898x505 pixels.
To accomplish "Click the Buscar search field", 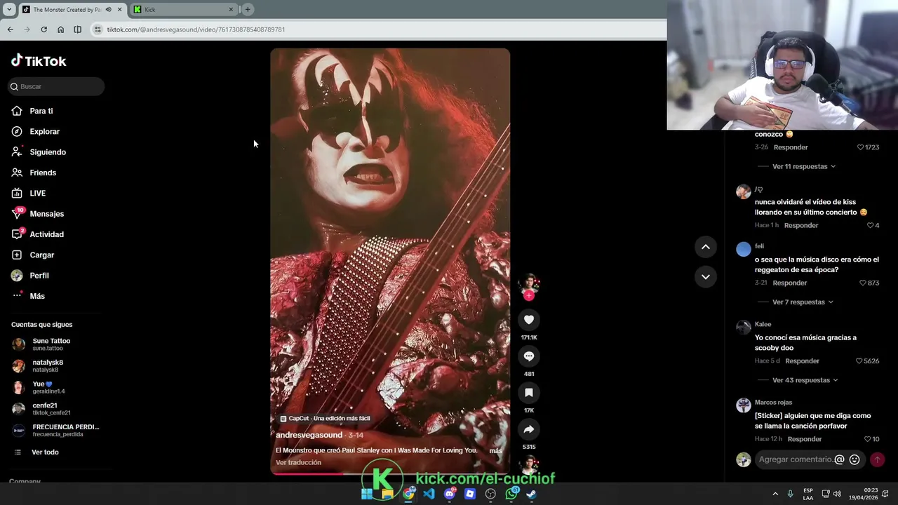I will click(x=56, y=86).
